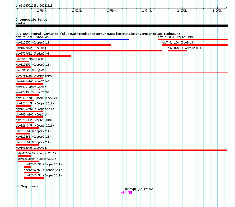Open esv2422158 (Altshuler2010) variant
The height and width of the screenshot is (207, 235).
pyautogui.click(x=36, y=98)
